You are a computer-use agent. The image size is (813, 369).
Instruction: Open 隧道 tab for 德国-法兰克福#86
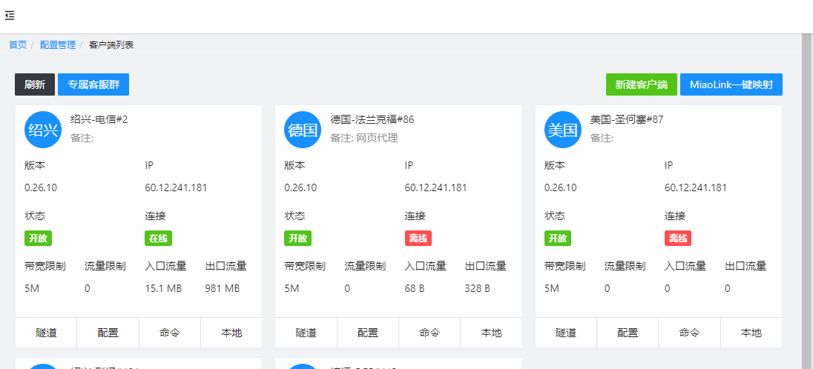pos(306,333)
